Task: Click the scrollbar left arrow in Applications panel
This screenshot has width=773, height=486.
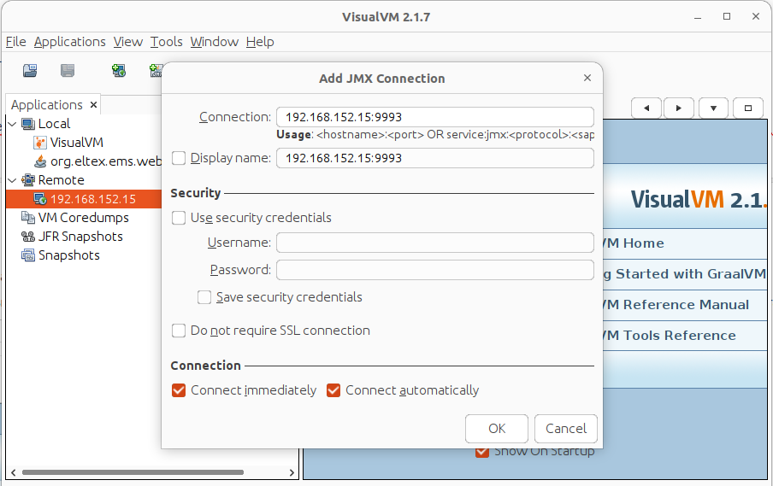Action: pos(14,472)
